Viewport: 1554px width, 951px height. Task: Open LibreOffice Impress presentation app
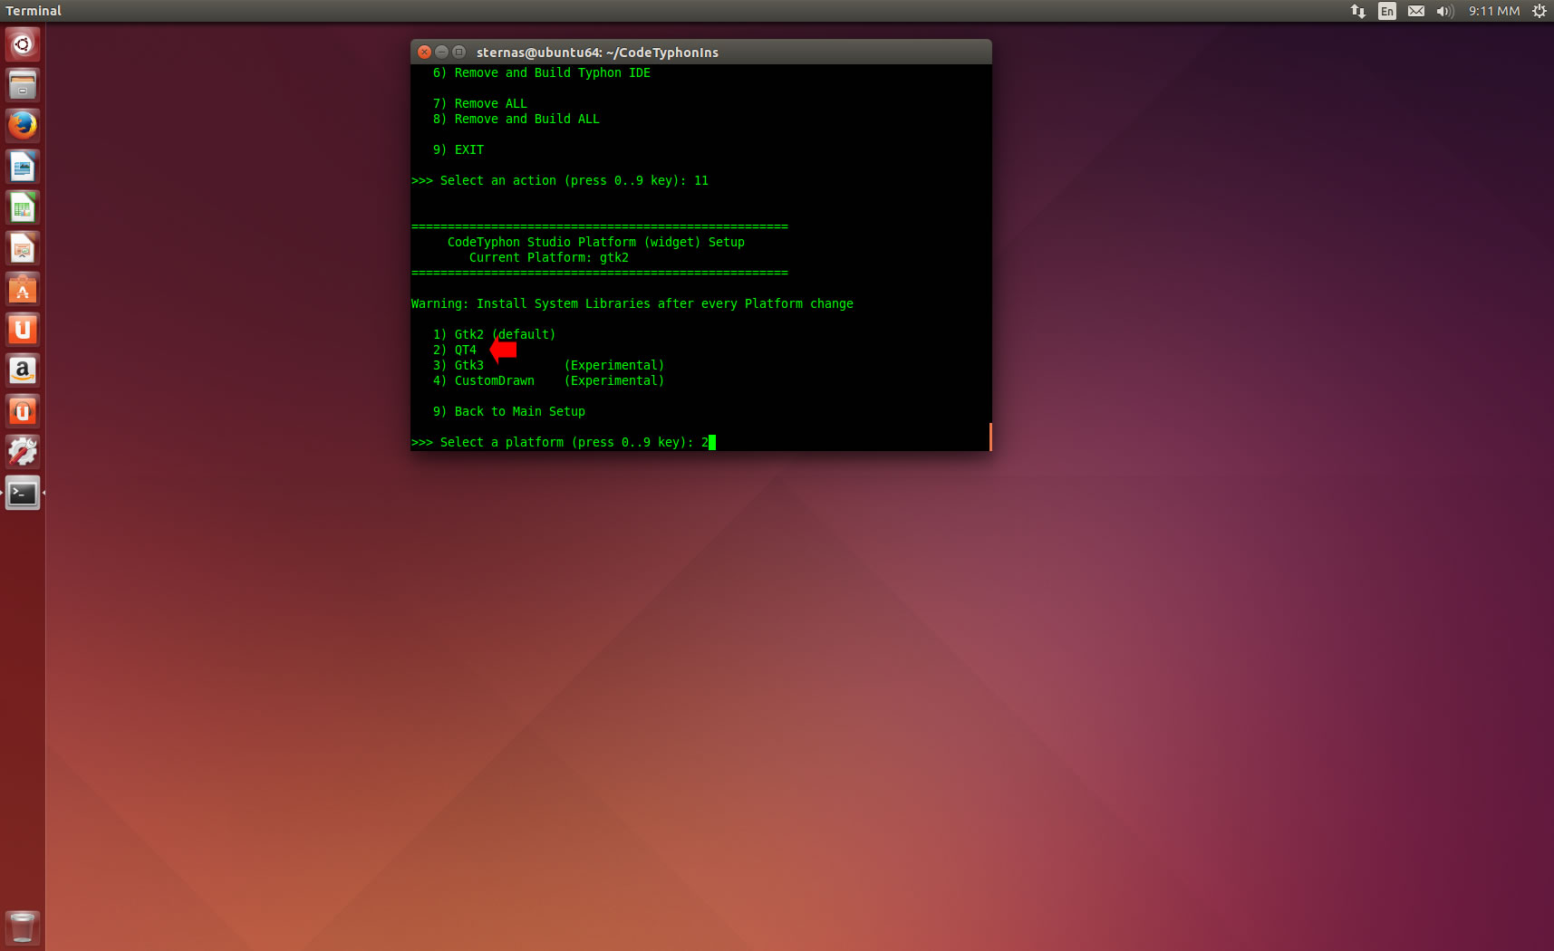coord(23,248)
